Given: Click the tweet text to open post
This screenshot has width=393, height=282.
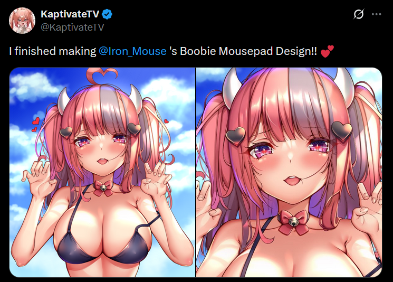Looking at the screenshot, I should pos(171,51).
